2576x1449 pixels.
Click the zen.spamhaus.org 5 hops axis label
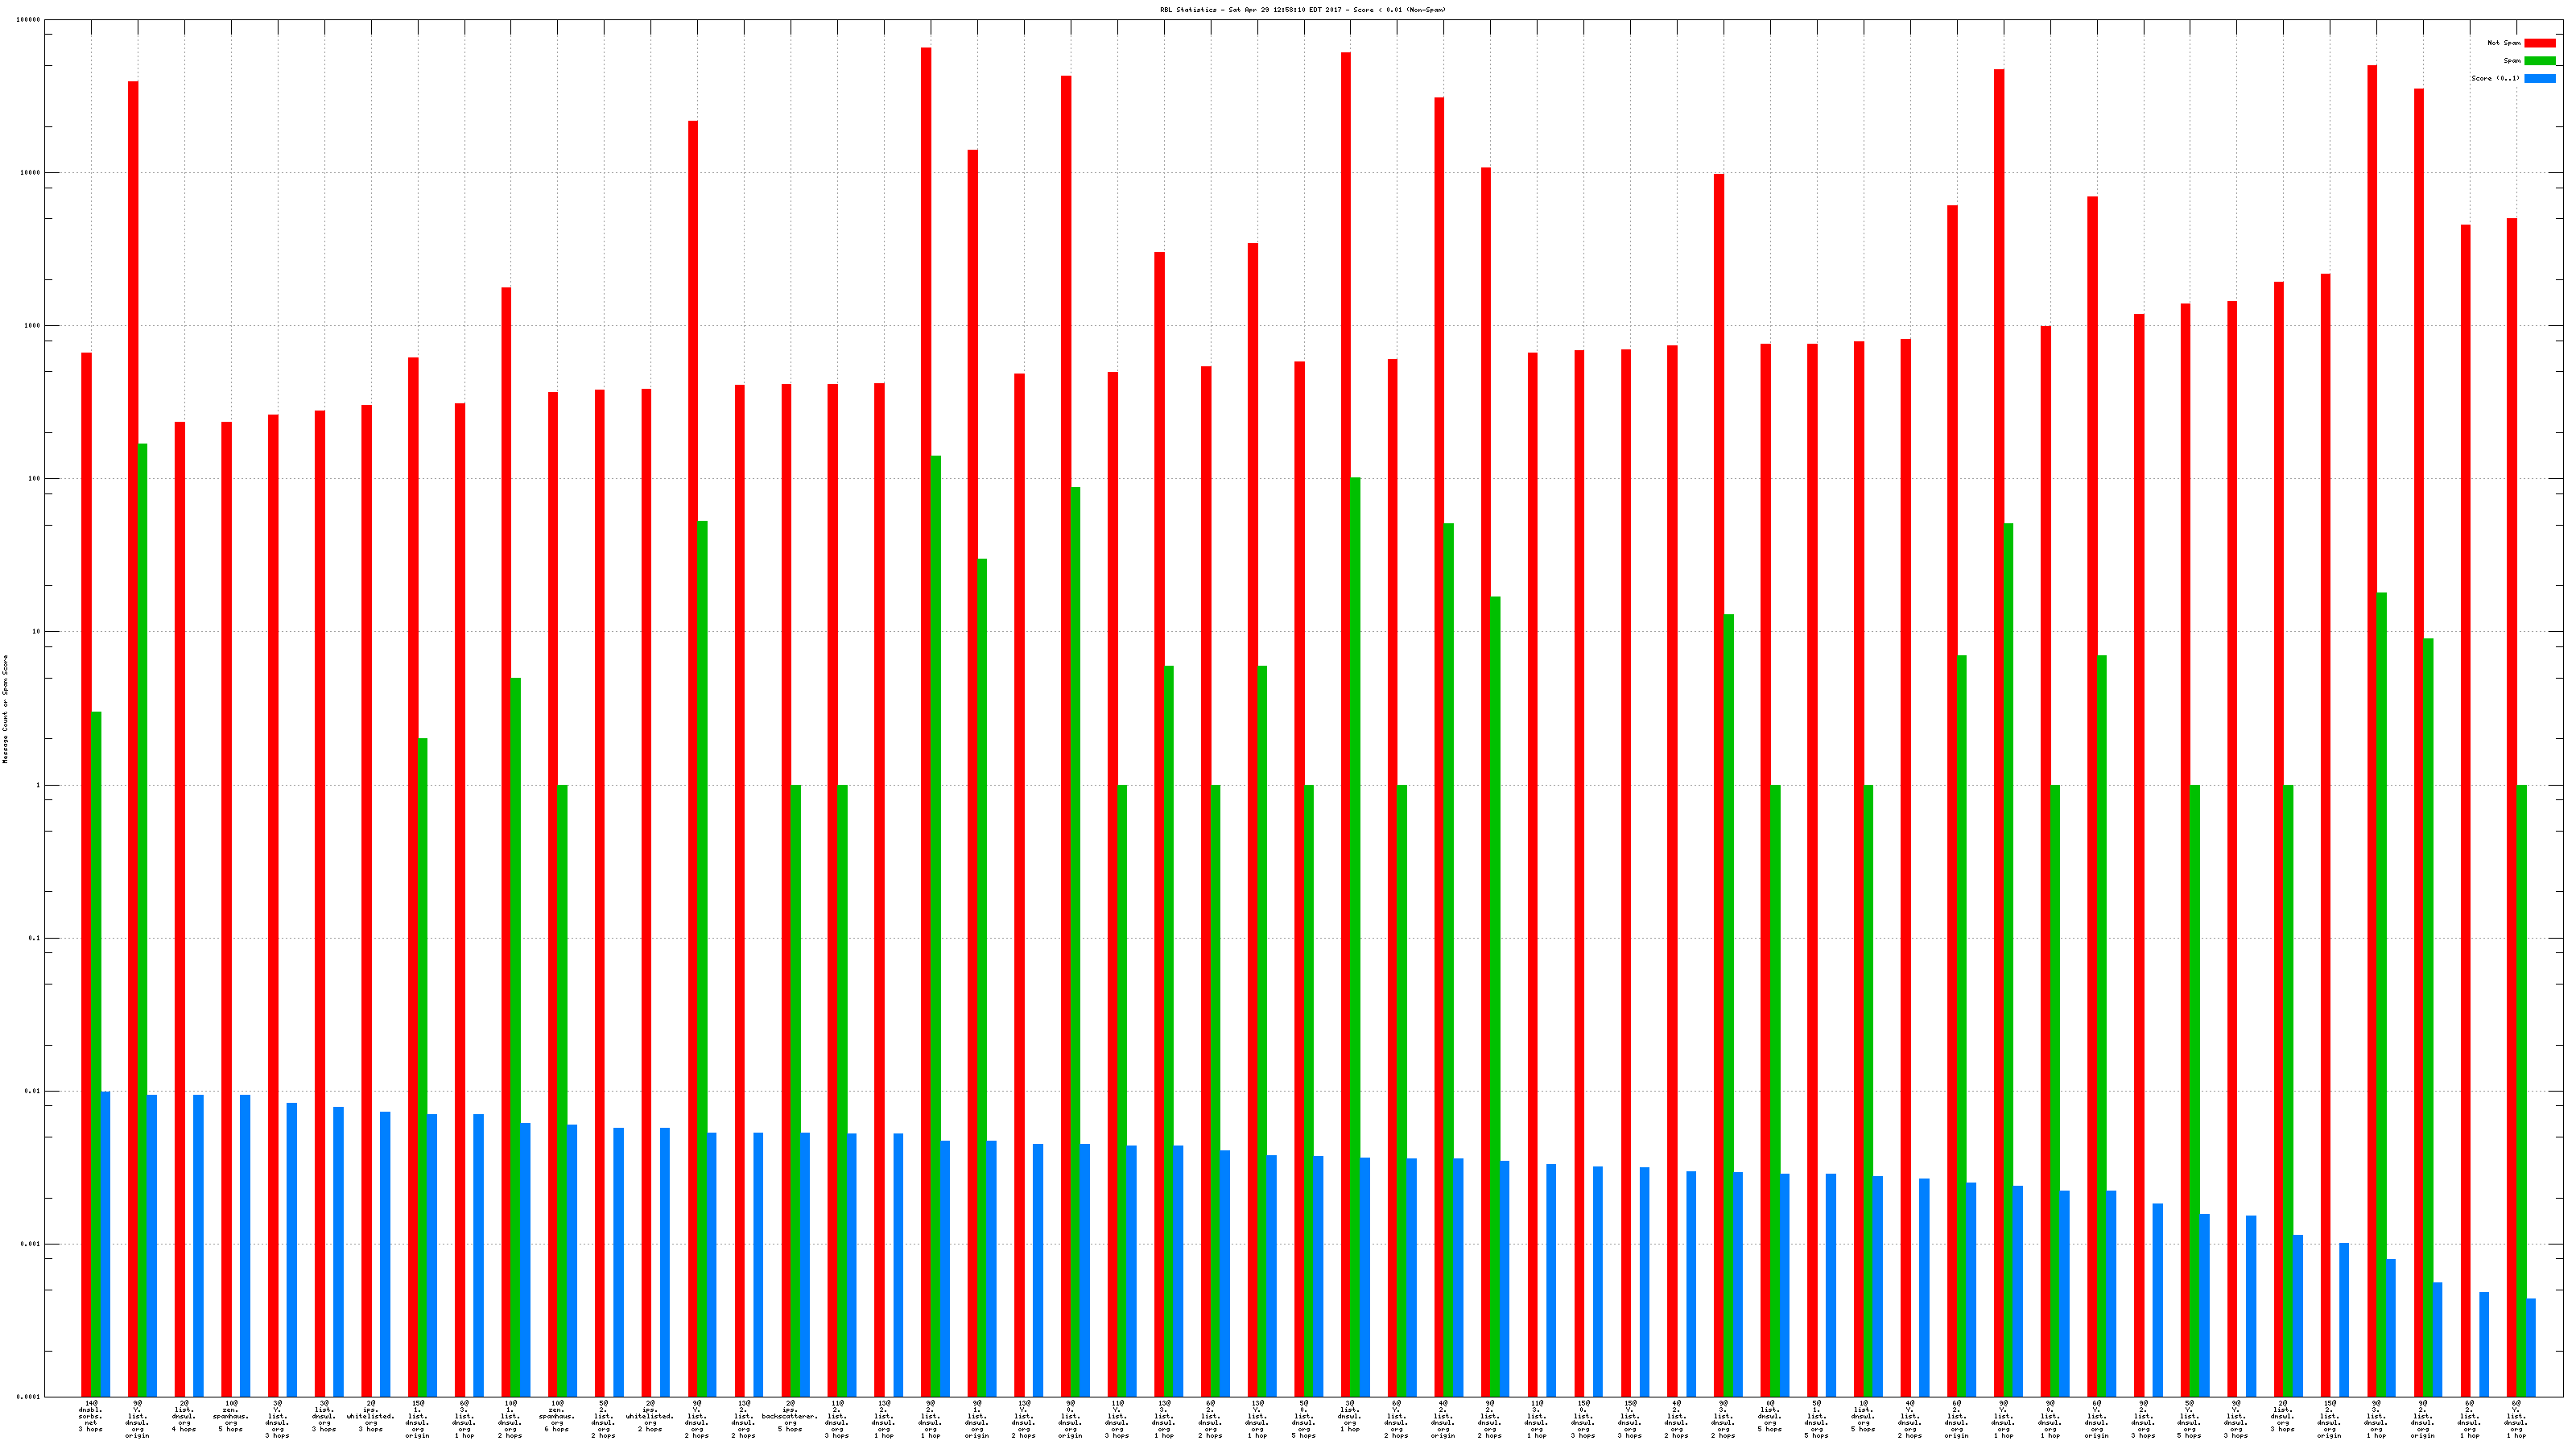point(230,1417)
